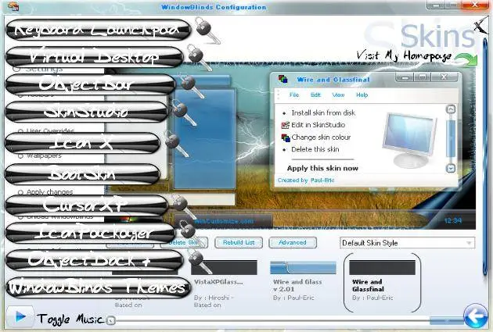Viewport: 493px width, 332px height.
Task: Launch IconPackager from the sidebar
Action: click(91, 233)
